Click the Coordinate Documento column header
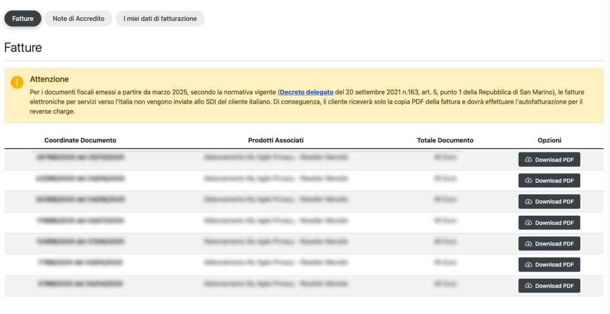 click(x=80, y=141)
